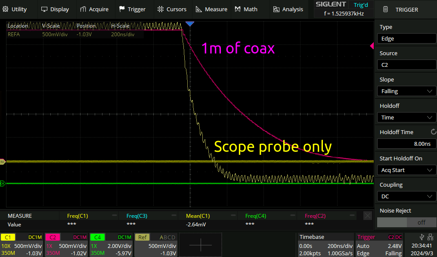Toggle the Noise Reject switch
The height and width of the screenshot is (257, 437).
[x=406, y=222]
